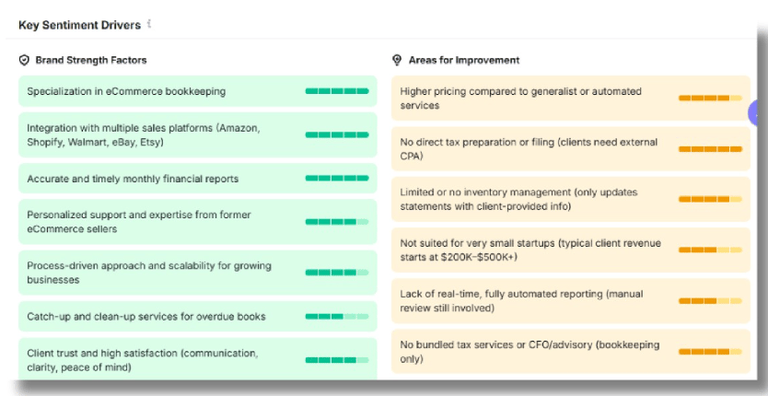Click the lightbulb icon next to Areas for Improvement
Image resolution: width=768 pixels, height=396 pixels.
pyautogui.click(x=397, y=60)
